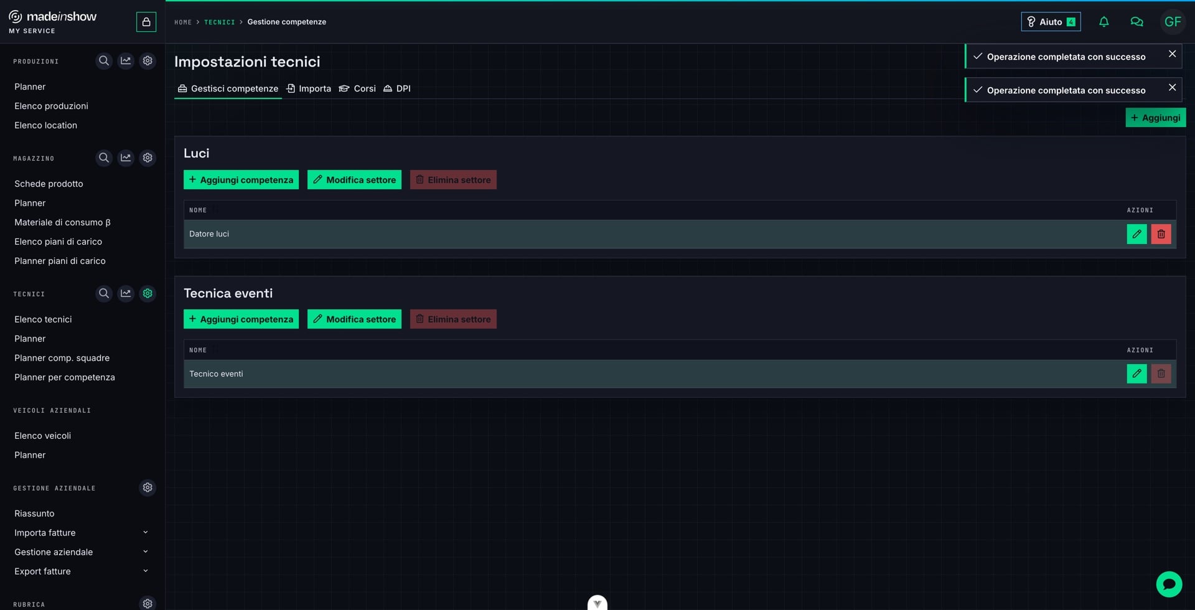Expand the Gestione aziendale submenu
This screenshot has width=1195, height=610.
click(x=145, y=551)
